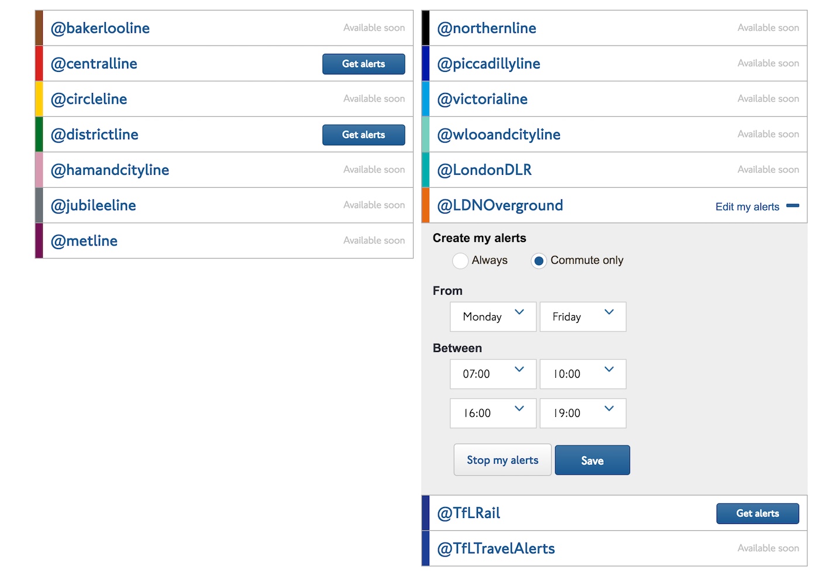819x580 pixels.
Task: Click Get alerts for @districtline
Action: pos(363,135)
